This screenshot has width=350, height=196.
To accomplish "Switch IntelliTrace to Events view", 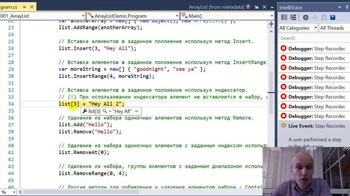I will tap(284, 17).
